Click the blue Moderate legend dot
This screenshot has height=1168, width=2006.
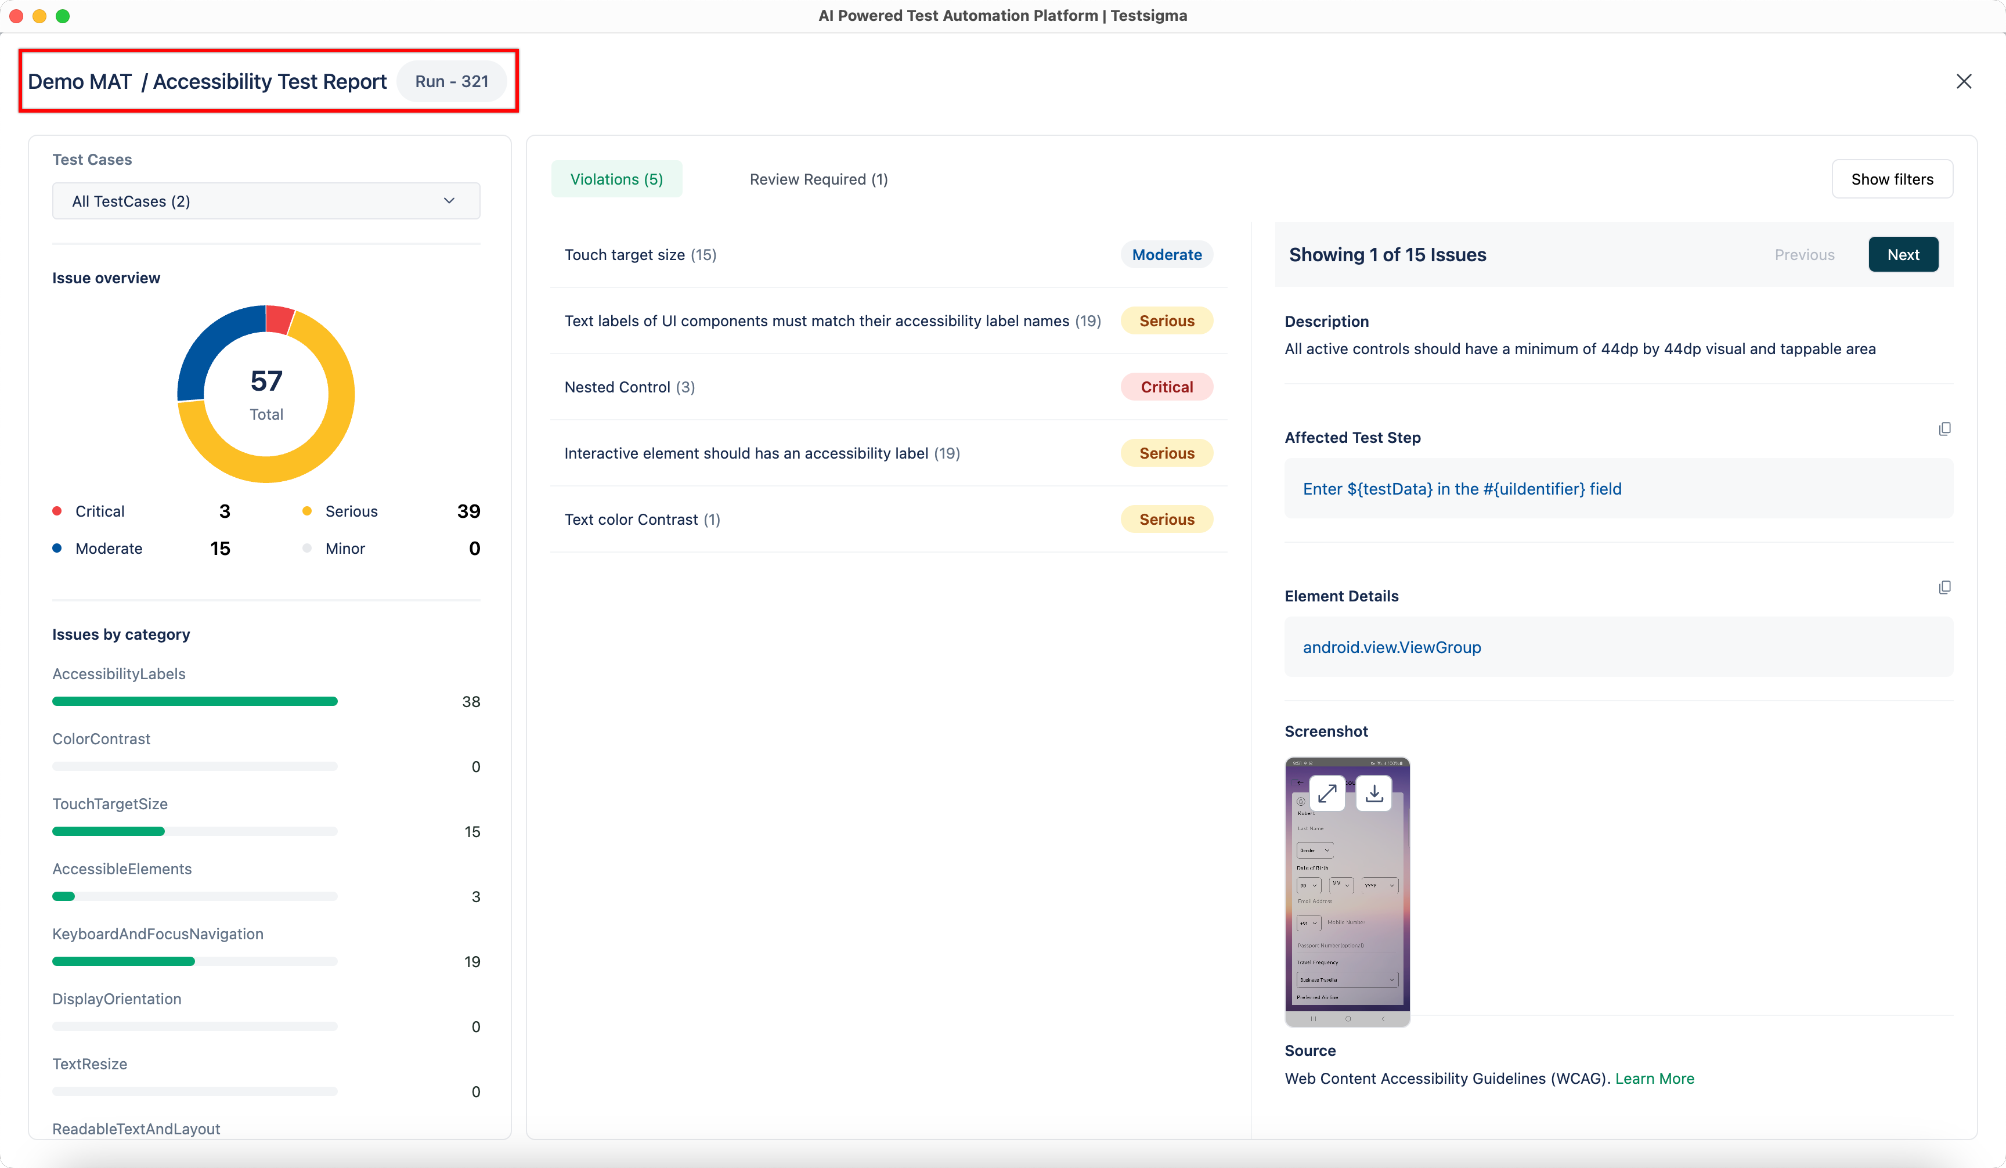click(57, 549)
